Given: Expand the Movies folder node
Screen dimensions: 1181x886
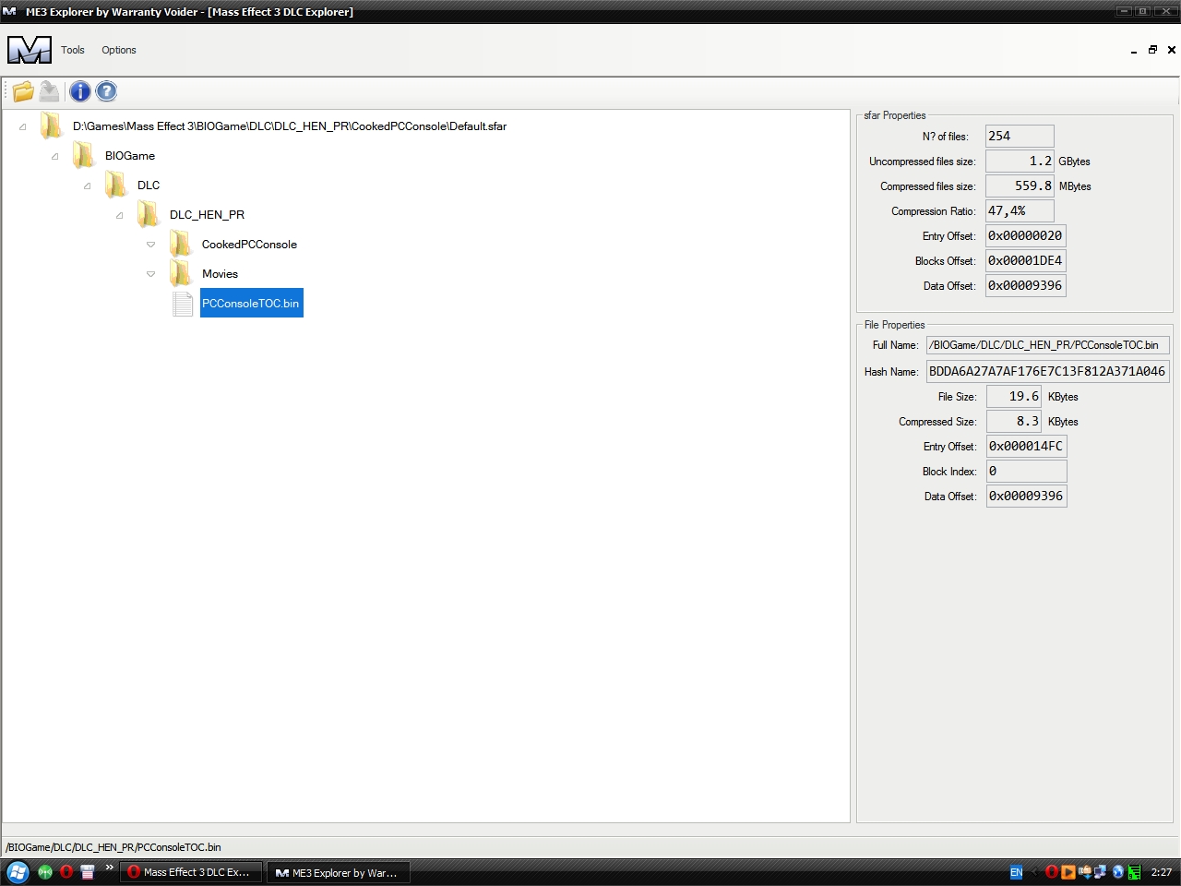Looking at the screenshot, I should click(x=150, y=274).
